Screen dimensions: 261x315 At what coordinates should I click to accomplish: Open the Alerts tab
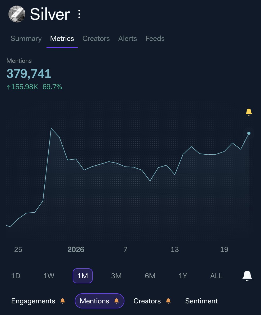coord(128,39)
